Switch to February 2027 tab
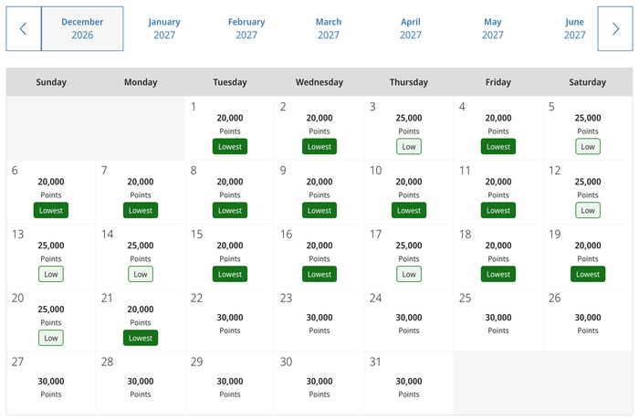Screen dimensions: 639x420 point(246,28)
